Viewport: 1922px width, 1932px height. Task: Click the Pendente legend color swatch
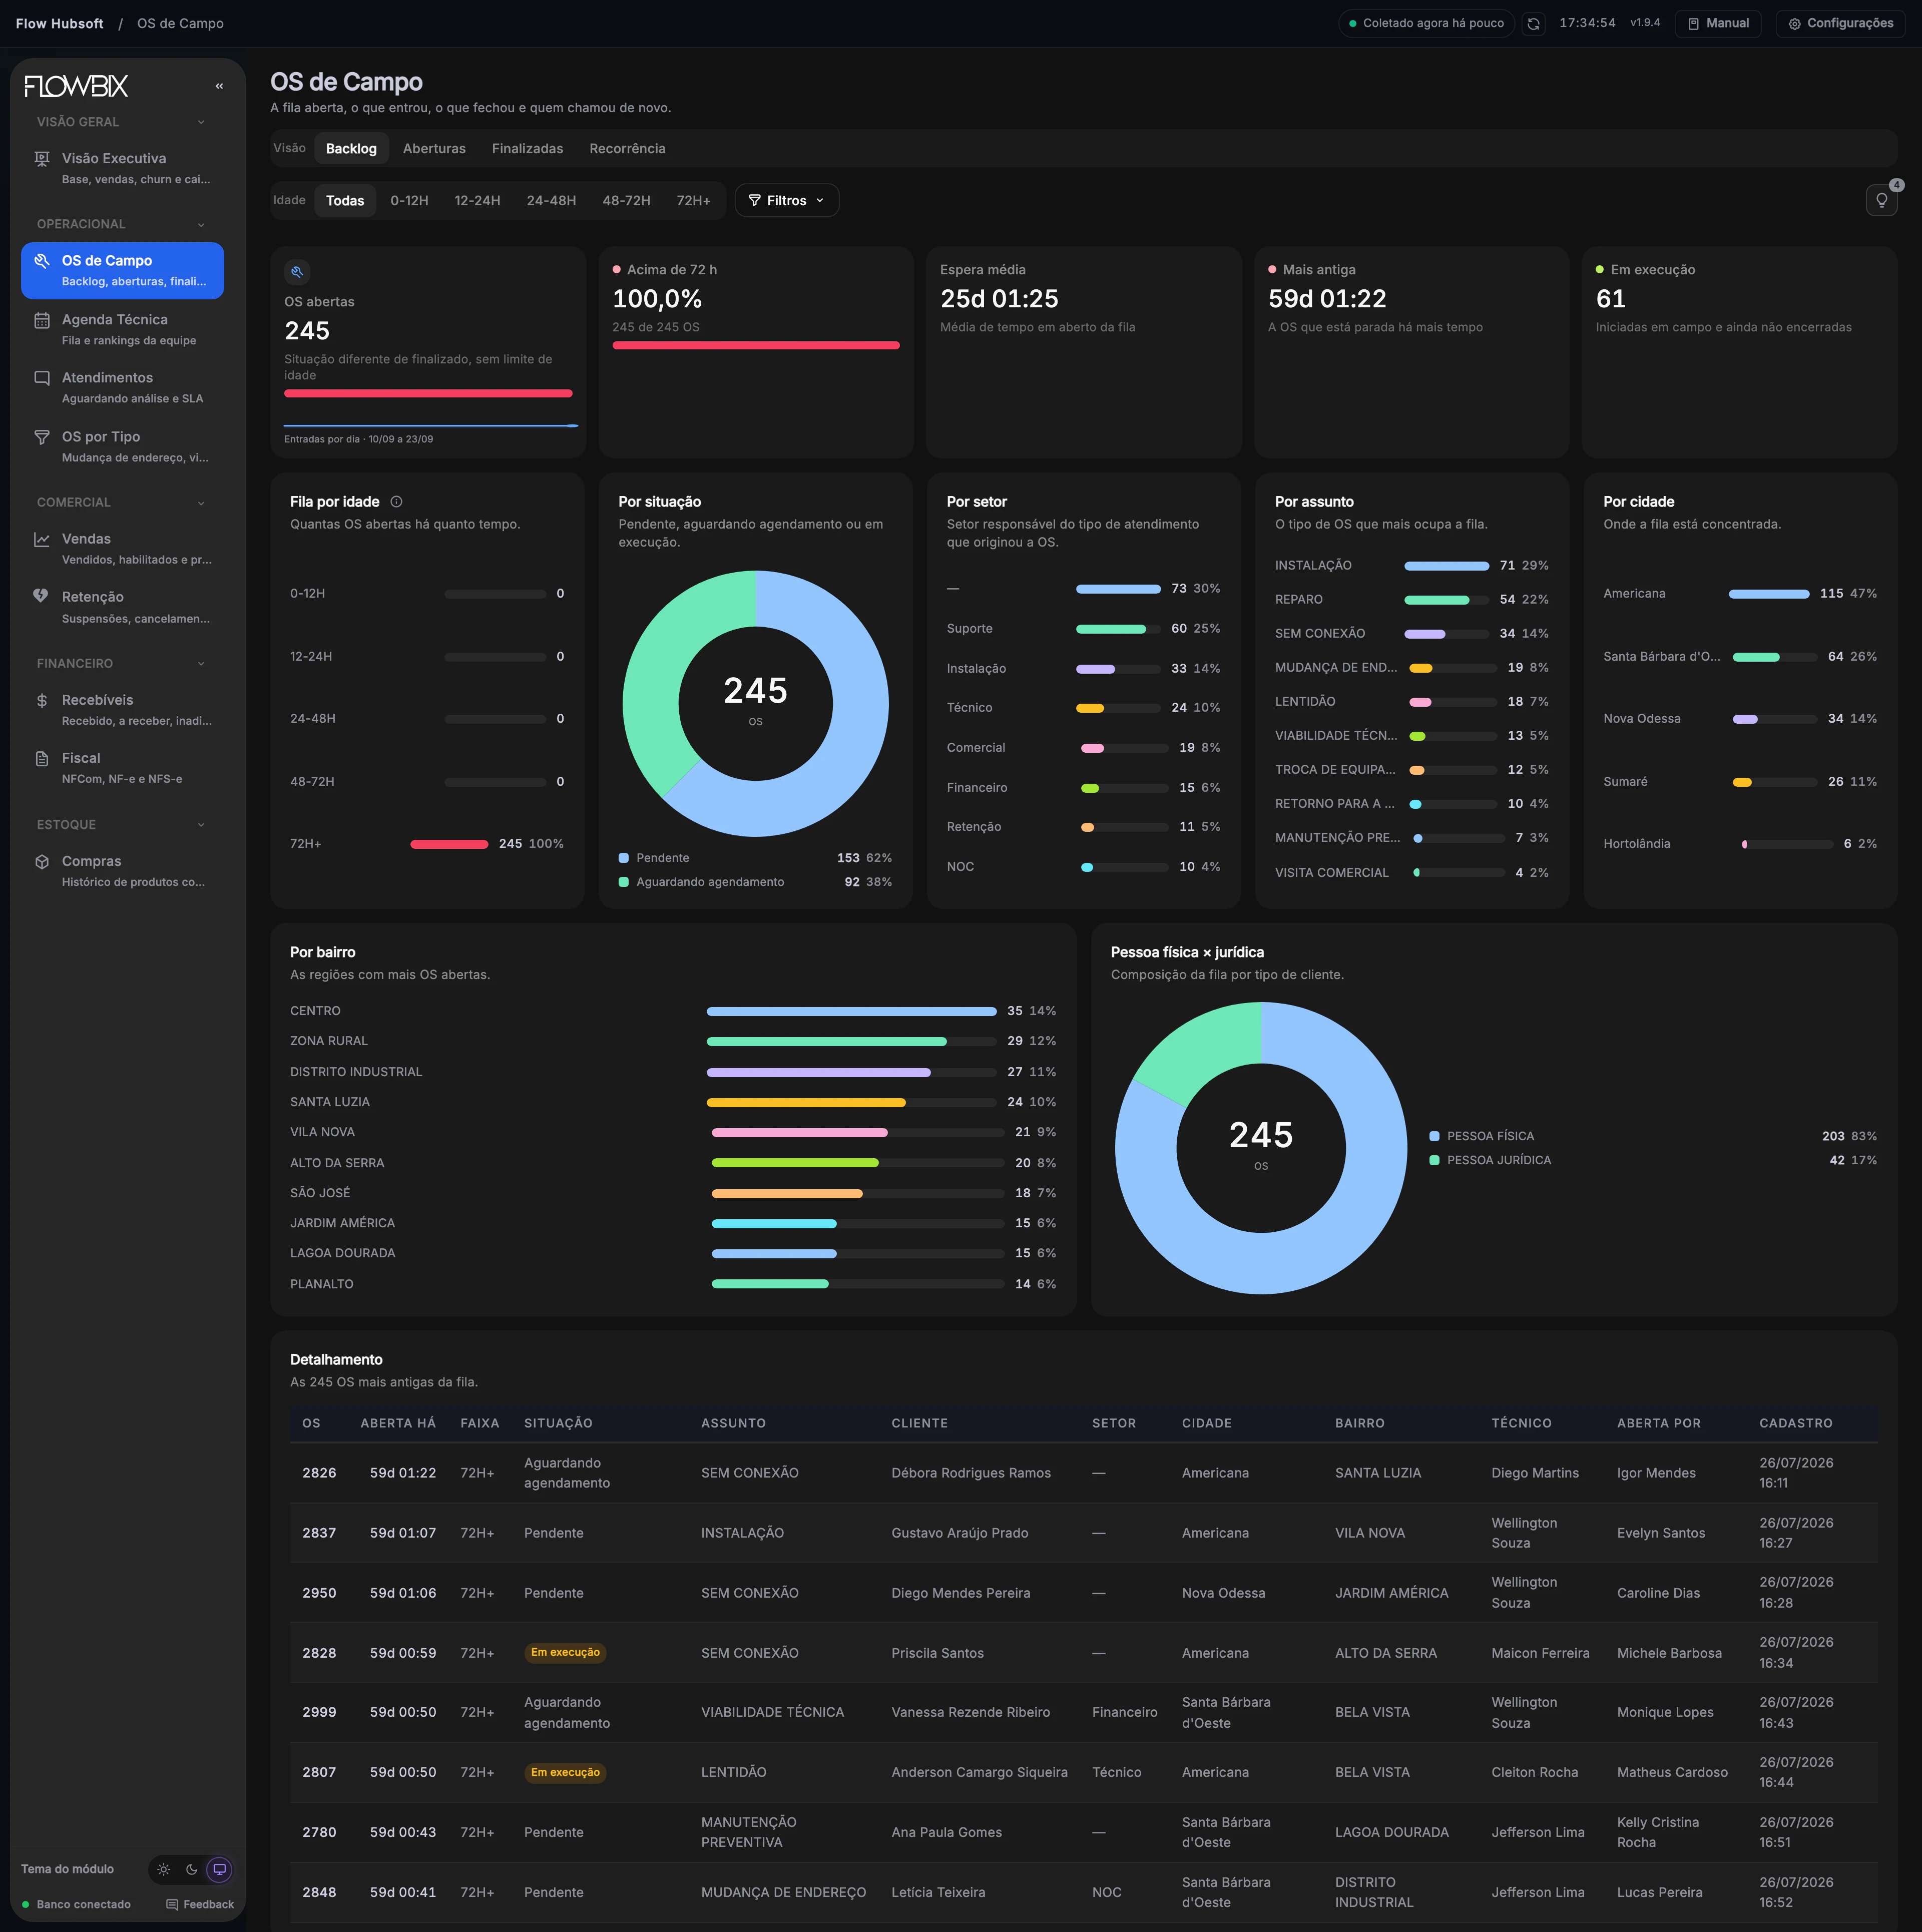tap(624, 858)
